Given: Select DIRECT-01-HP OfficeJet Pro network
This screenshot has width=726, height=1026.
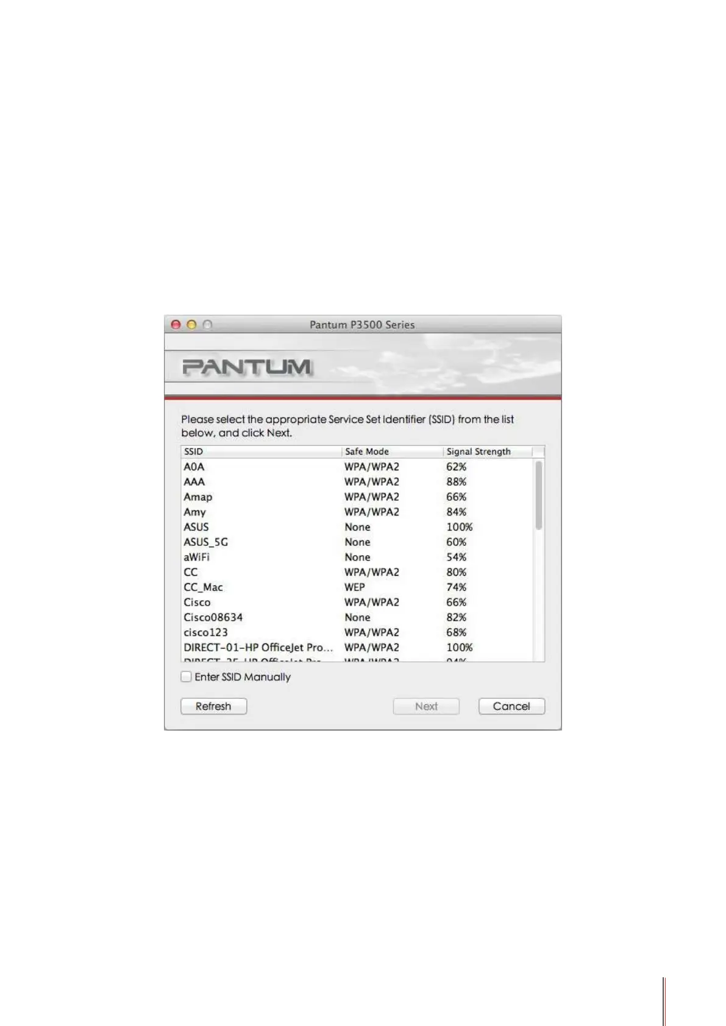Looking at the screenshot, I should [357, 647].
